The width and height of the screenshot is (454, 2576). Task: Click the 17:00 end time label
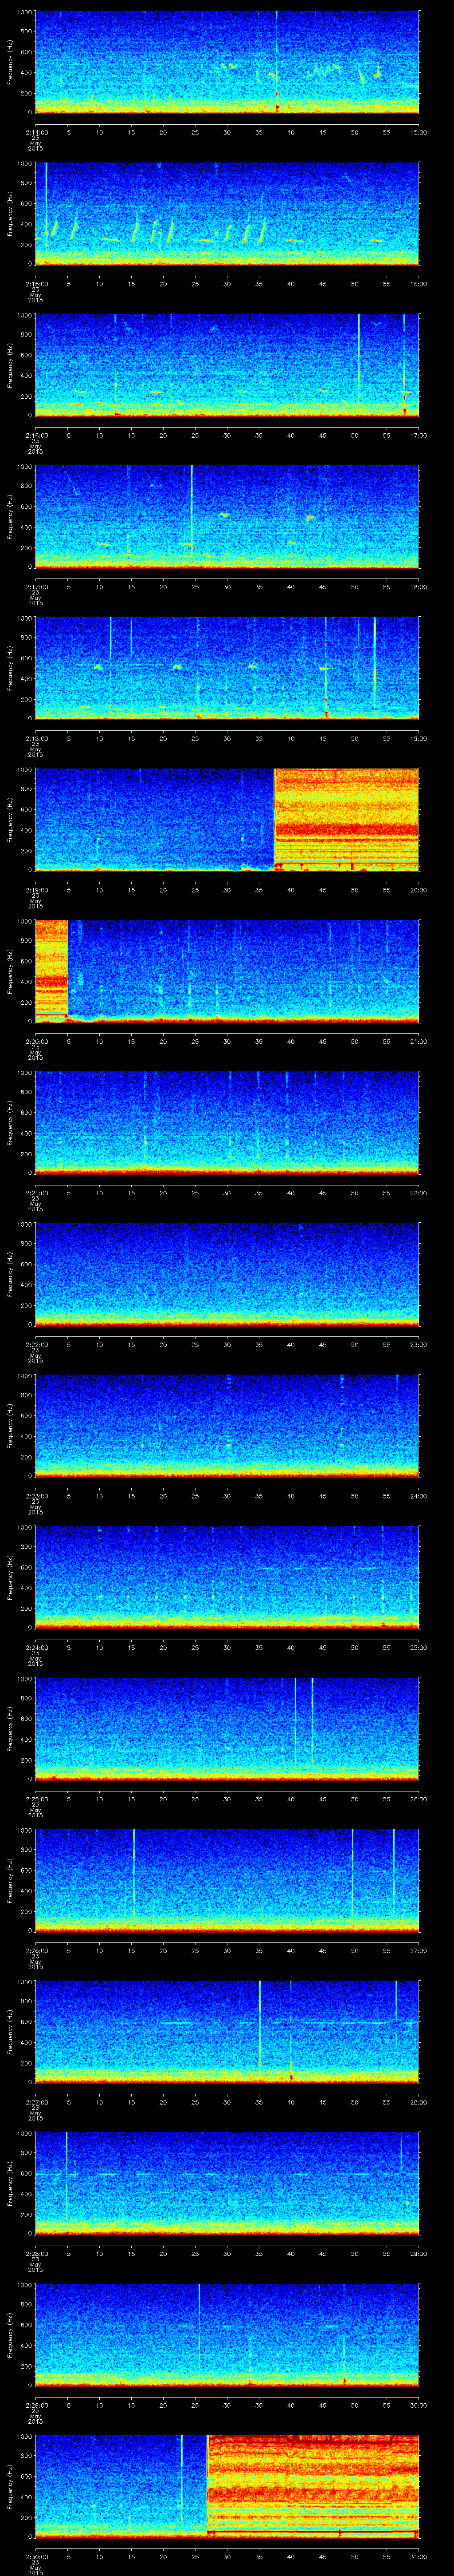pos(419,435)
